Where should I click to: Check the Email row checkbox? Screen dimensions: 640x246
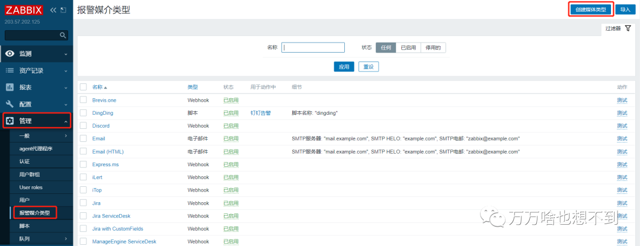pos(84,138)
